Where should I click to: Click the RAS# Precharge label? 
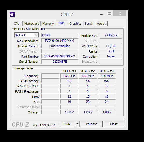(x=27, y=91)
